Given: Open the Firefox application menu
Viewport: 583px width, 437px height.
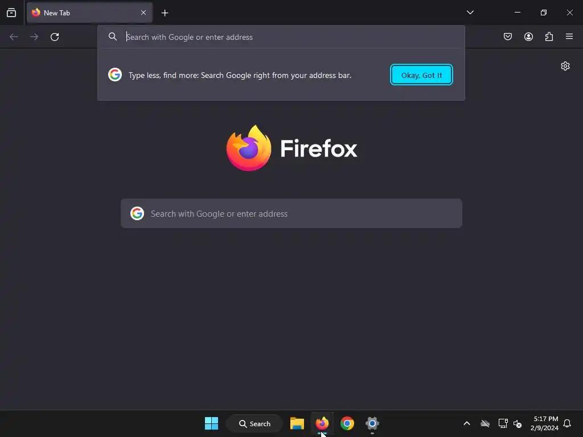Looking at the screenshot, I should (x=569, y=36).
